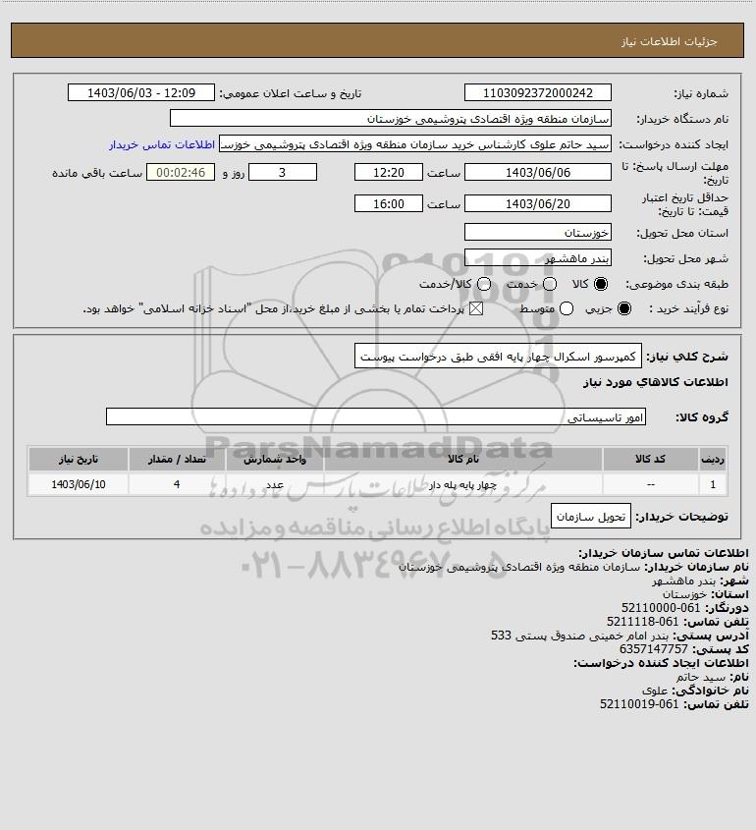Toggle the Islamic treasury payment checkbox
The width and height of the screenshot is (756, 830).
[x=476, y=308]
